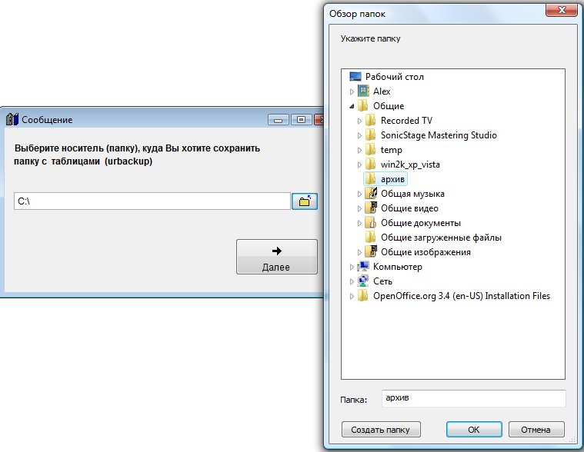Select the Recorded TV label
Image resolution: width=584 pixels, height=452 pixels.
(x=406, y=120)
